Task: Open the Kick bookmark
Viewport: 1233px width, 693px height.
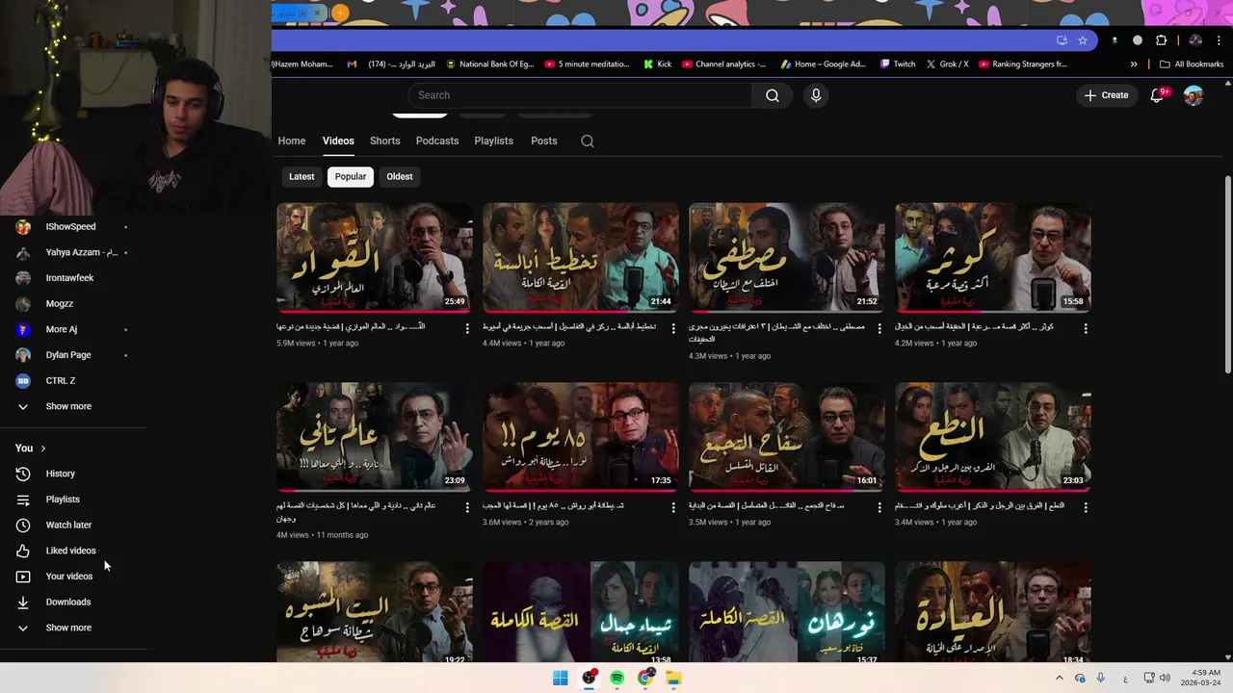Action: coord(658,64)
